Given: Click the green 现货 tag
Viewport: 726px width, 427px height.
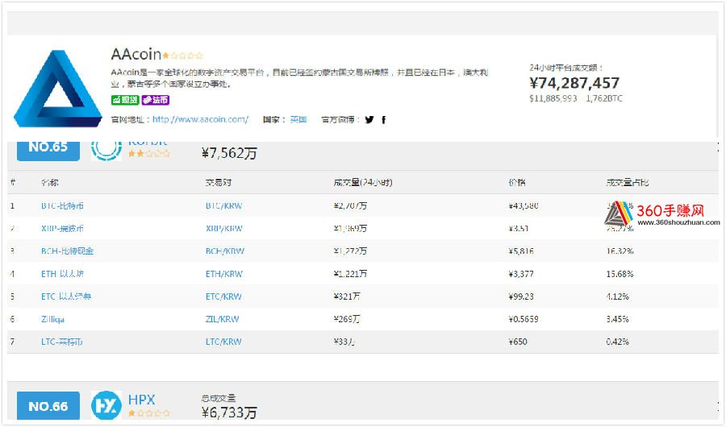Looking at the screenshot, I should pyautogui.click(x=125, y=100).
